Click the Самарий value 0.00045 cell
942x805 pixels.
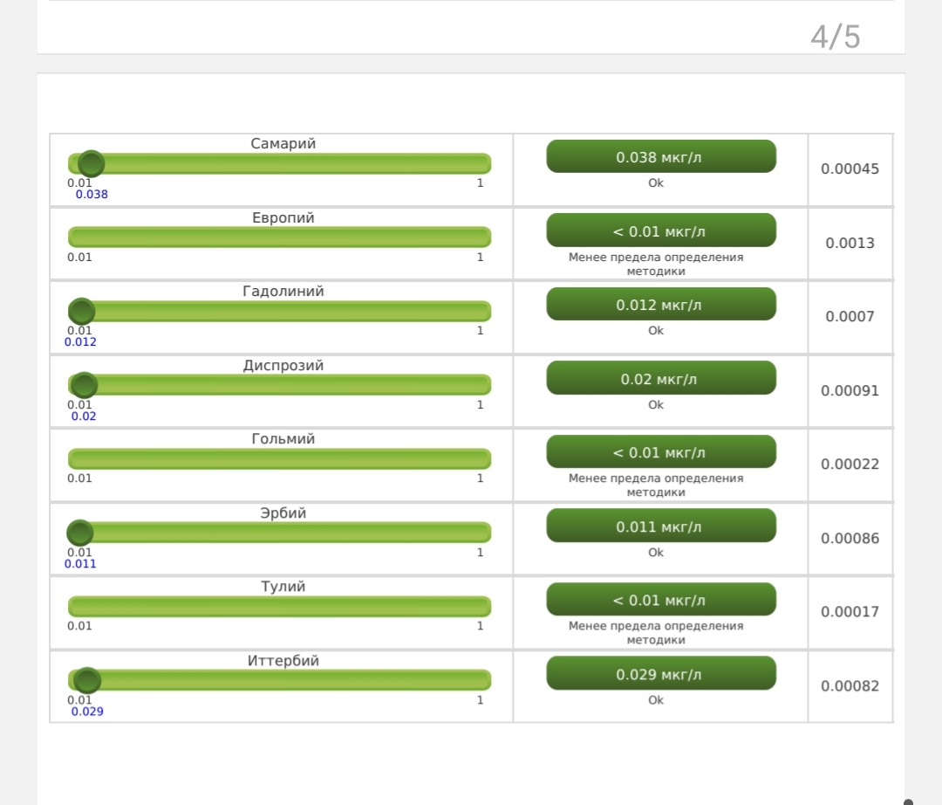(x=850, y=169)
